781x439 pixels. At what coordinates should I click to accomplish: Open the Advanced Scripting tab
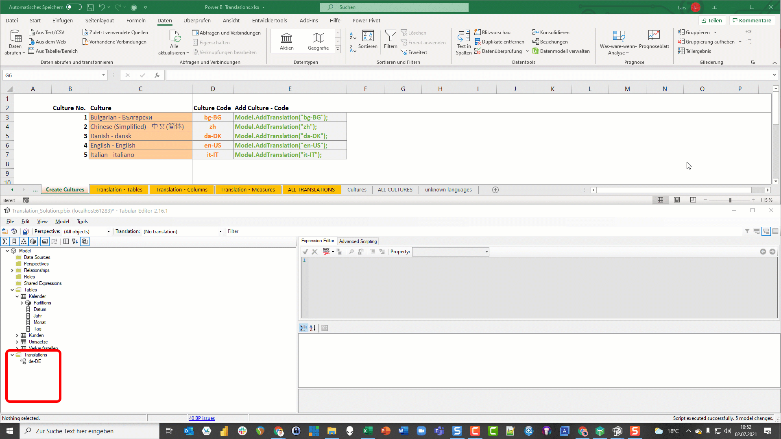(x=358, y=241)
